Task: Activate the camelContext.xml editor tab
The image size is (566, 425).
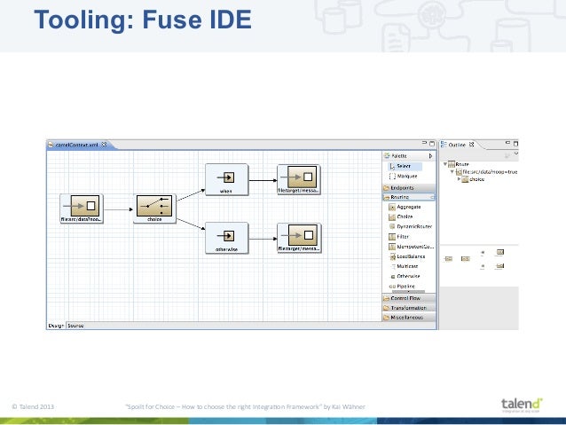Action: (76, 145)
